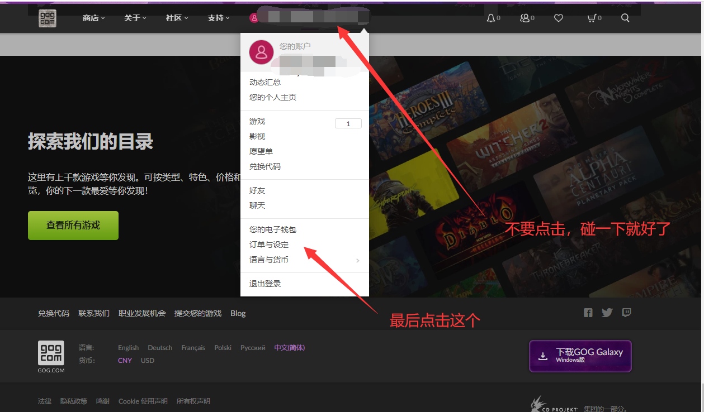704x412 pixels.
Task: Open 法律 footer link
Action: 45,401
